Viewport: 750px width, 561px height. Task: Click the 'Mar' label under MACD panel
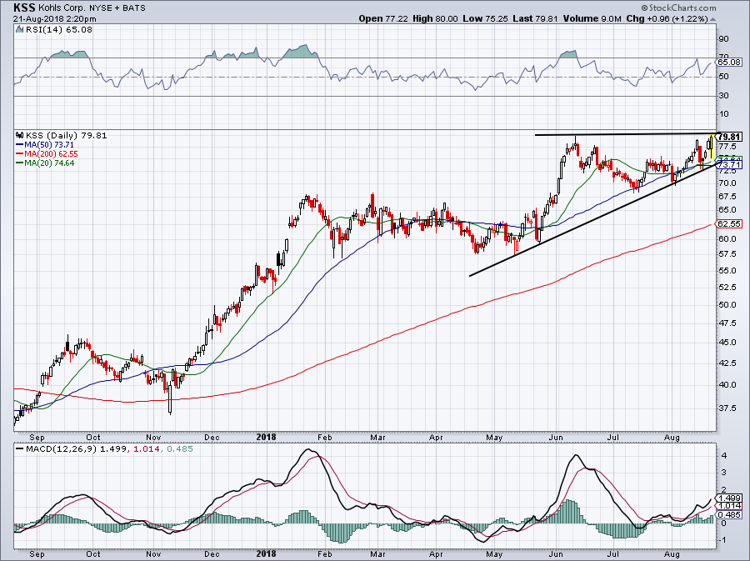point(377,553)
